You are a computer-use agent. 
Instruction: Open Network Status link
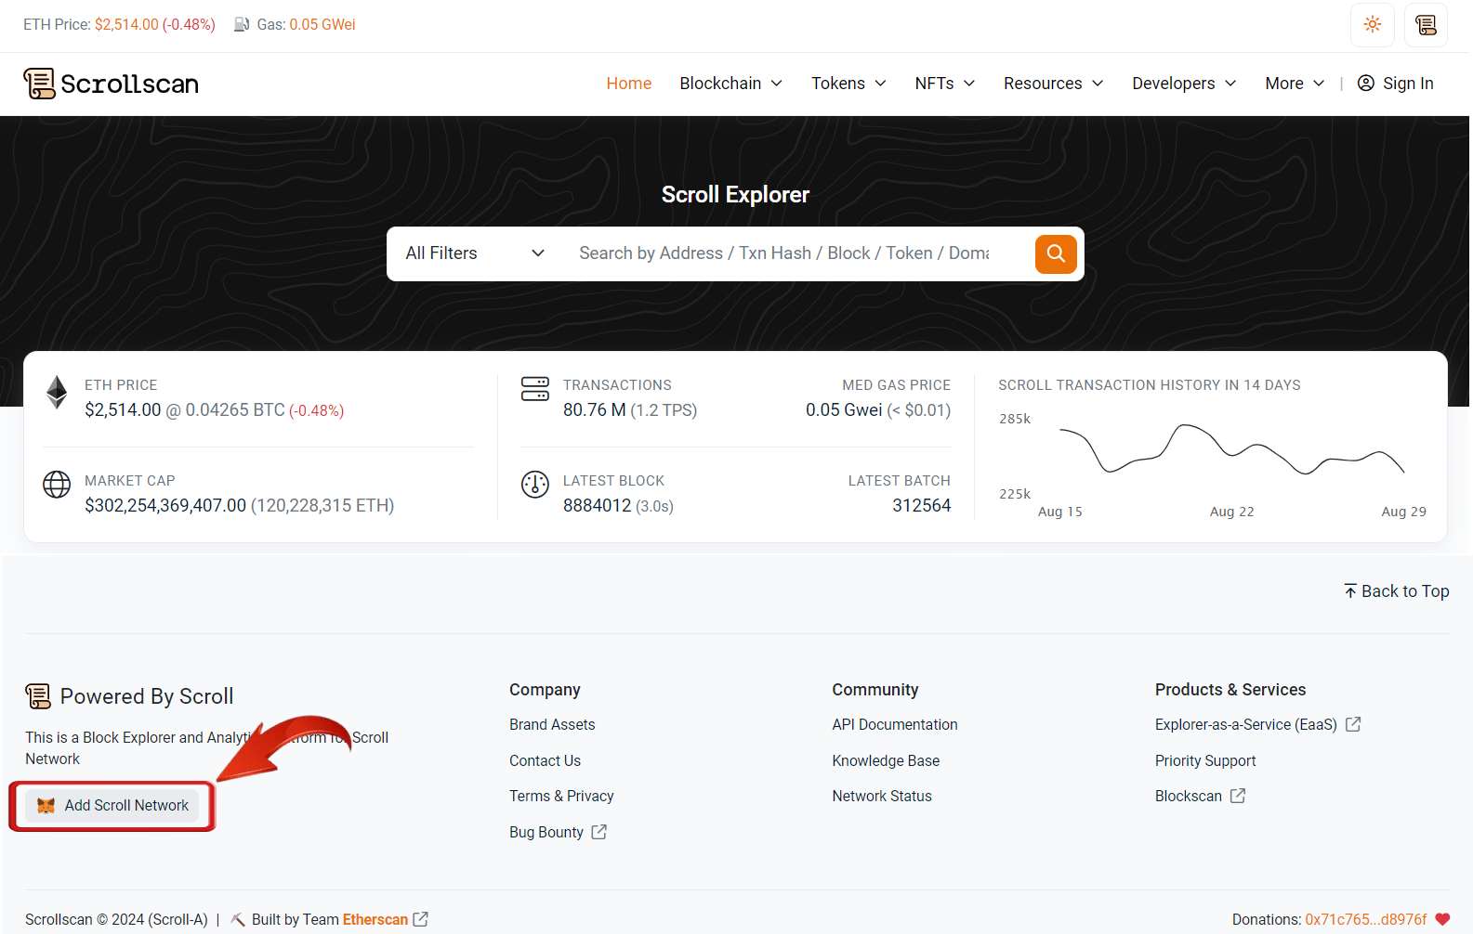882,797
